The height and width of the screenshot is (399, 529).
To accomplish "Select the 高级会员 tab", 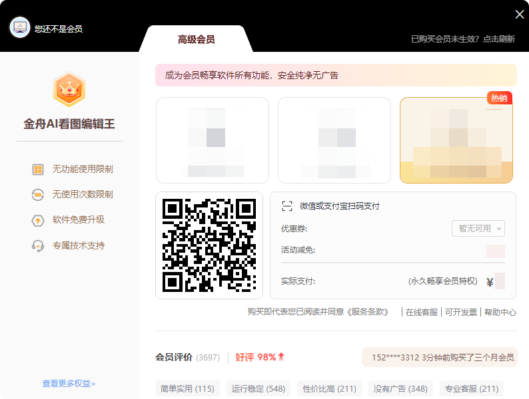I will 197,39.
